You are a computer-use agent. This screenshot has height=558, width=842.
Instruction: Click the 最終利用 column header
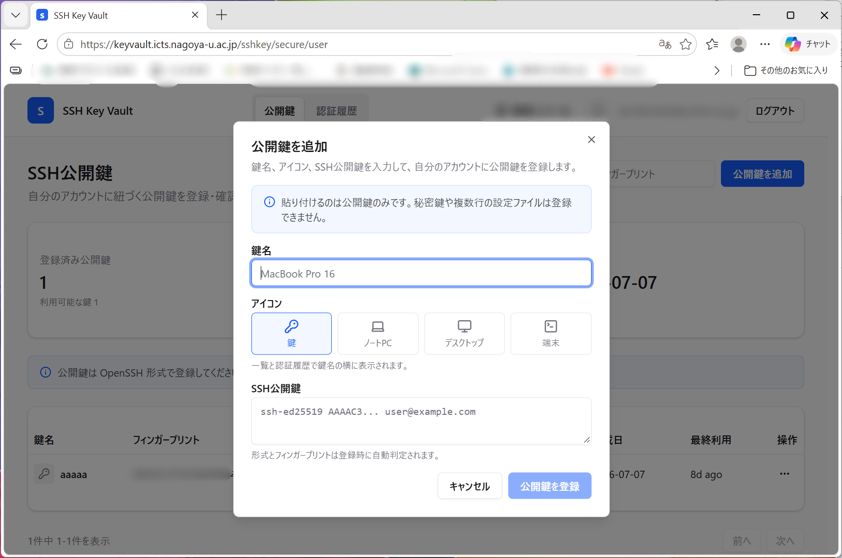[711, 440]
